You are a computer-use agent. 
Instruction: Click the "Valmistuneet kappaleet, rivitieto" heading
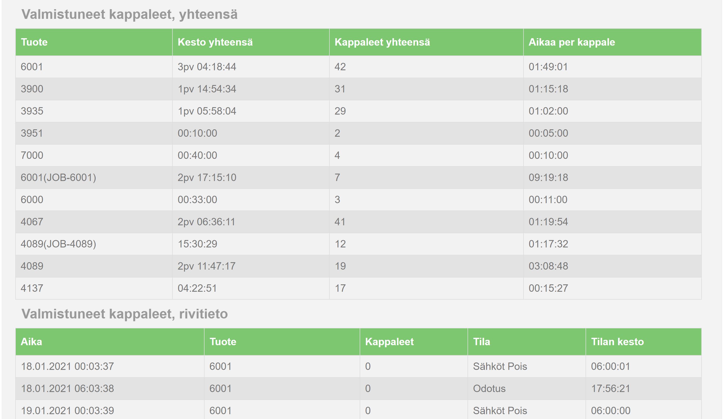click(x=124, y=314)
